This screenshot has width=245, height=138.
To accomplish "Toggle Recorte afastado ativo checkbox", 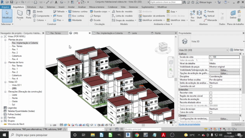I will (x=211, y=103).
